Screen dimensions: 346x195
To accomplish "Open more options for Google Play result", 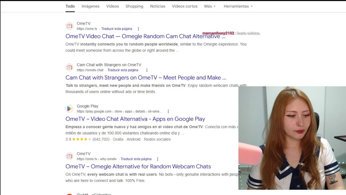I will coord(168,111).
